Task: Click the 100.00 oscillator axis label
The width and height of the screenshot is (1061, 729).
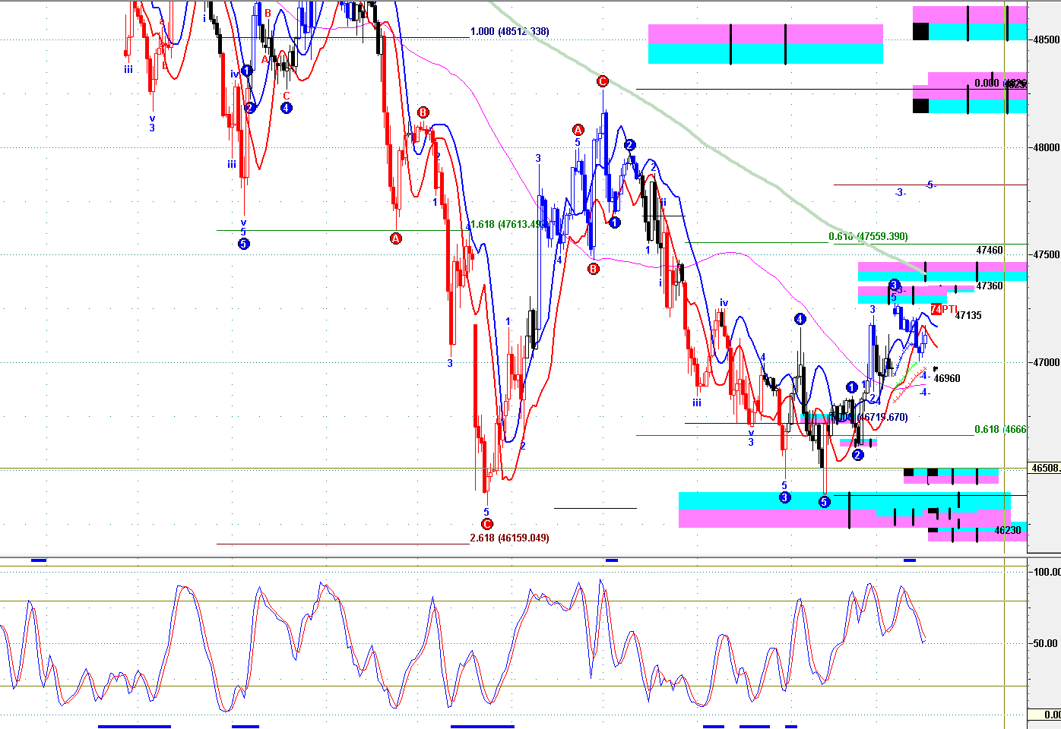Action: [1047, 572]
